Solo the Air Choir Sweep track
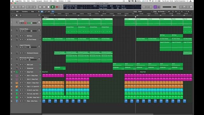 [x=23, y=40]
